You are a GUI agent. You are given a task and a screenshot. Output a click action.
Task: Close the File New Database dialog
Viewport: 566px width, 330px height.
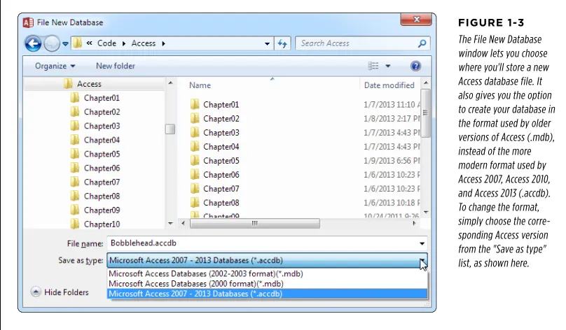[x=416, y=20]
